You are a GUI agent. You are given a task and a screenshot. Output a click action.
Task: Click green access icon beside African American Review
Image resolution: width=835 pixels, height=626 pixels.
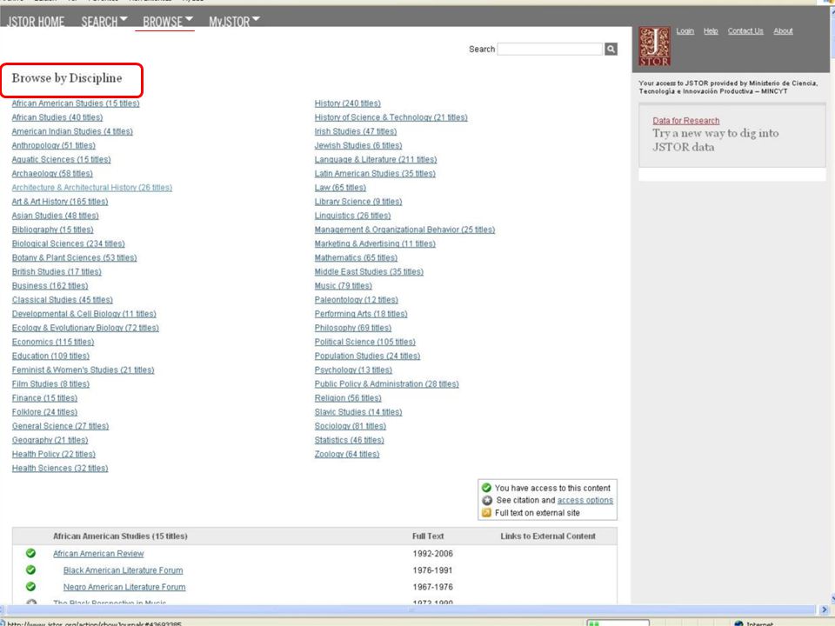tap(31, 554)
